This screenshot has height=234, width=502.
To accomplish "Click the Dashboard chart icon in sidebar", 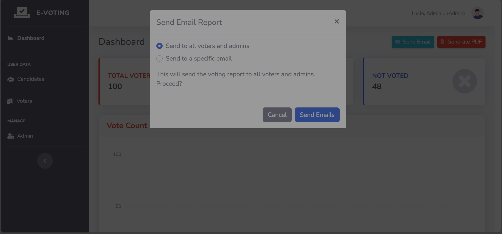I will pyautogui.click(x=10, y=38).
